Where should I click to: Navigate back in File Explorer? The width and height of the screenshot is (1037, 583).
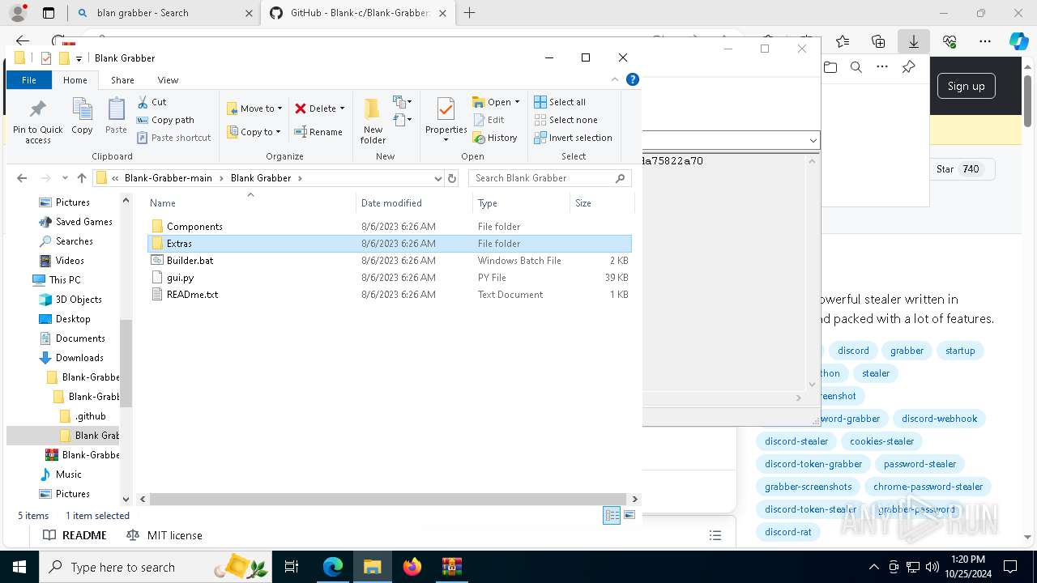point(22,178)
